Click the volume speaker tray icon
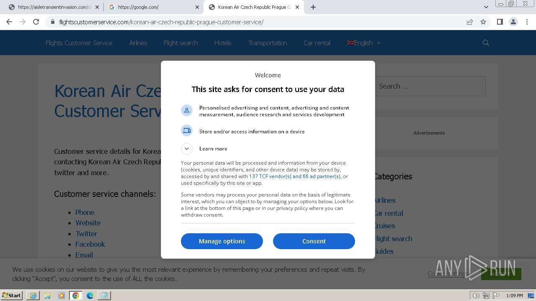Screen dimensions: 536x301 point(476,296)
